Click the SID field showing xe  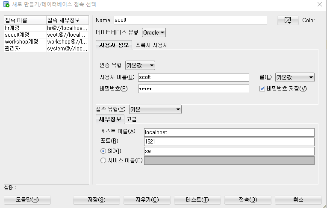coord(229,151)
